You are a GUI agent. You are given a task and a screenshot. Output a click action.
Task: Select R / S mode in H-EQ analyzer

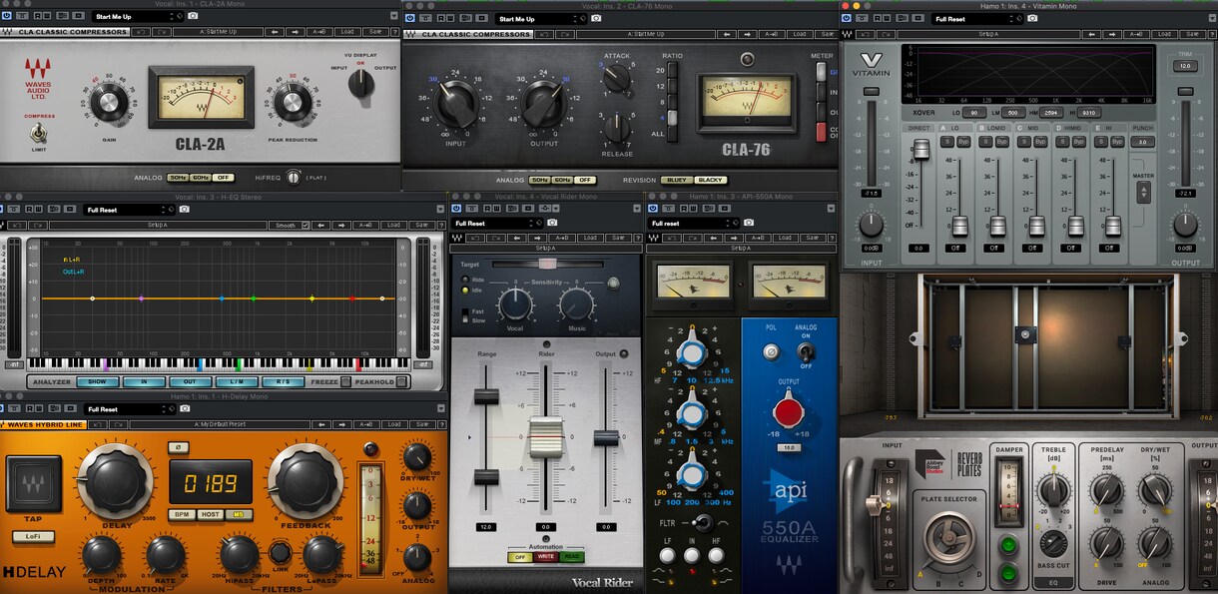(283, 381)
